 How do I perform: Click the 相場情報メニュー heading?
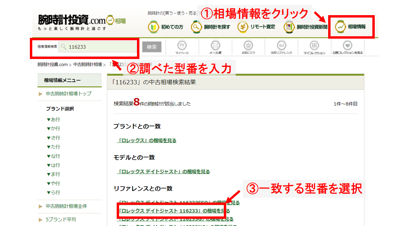pos(62,81)
